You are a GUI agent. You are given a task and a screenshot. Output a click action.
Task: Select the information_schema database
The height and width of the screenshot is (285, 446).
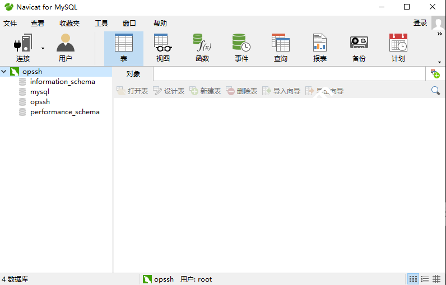coord(63,82)
